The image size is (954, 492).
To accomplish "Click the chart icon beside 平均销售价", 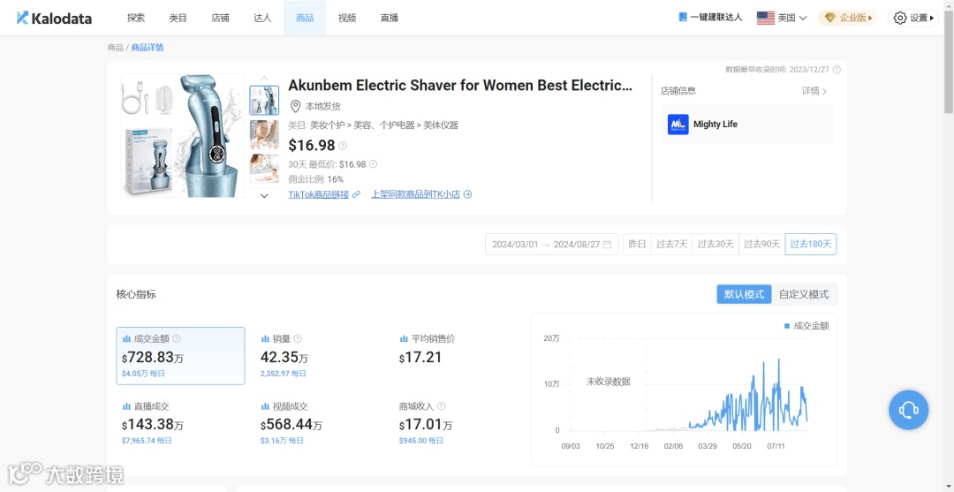I will pyautogui.click(x=404, y=338).
